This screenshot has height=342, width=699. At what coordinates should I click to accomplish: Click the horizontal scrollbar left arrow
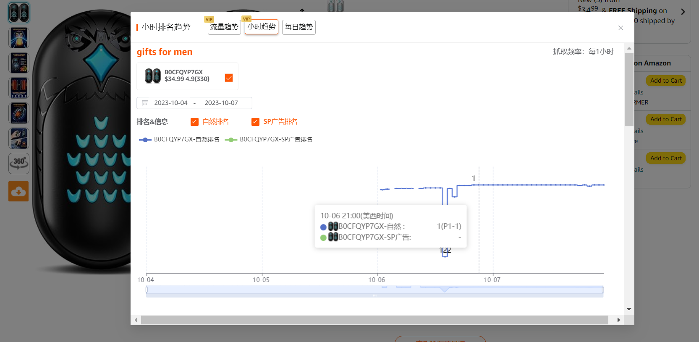pyautogui.click(x=136, y=320)
